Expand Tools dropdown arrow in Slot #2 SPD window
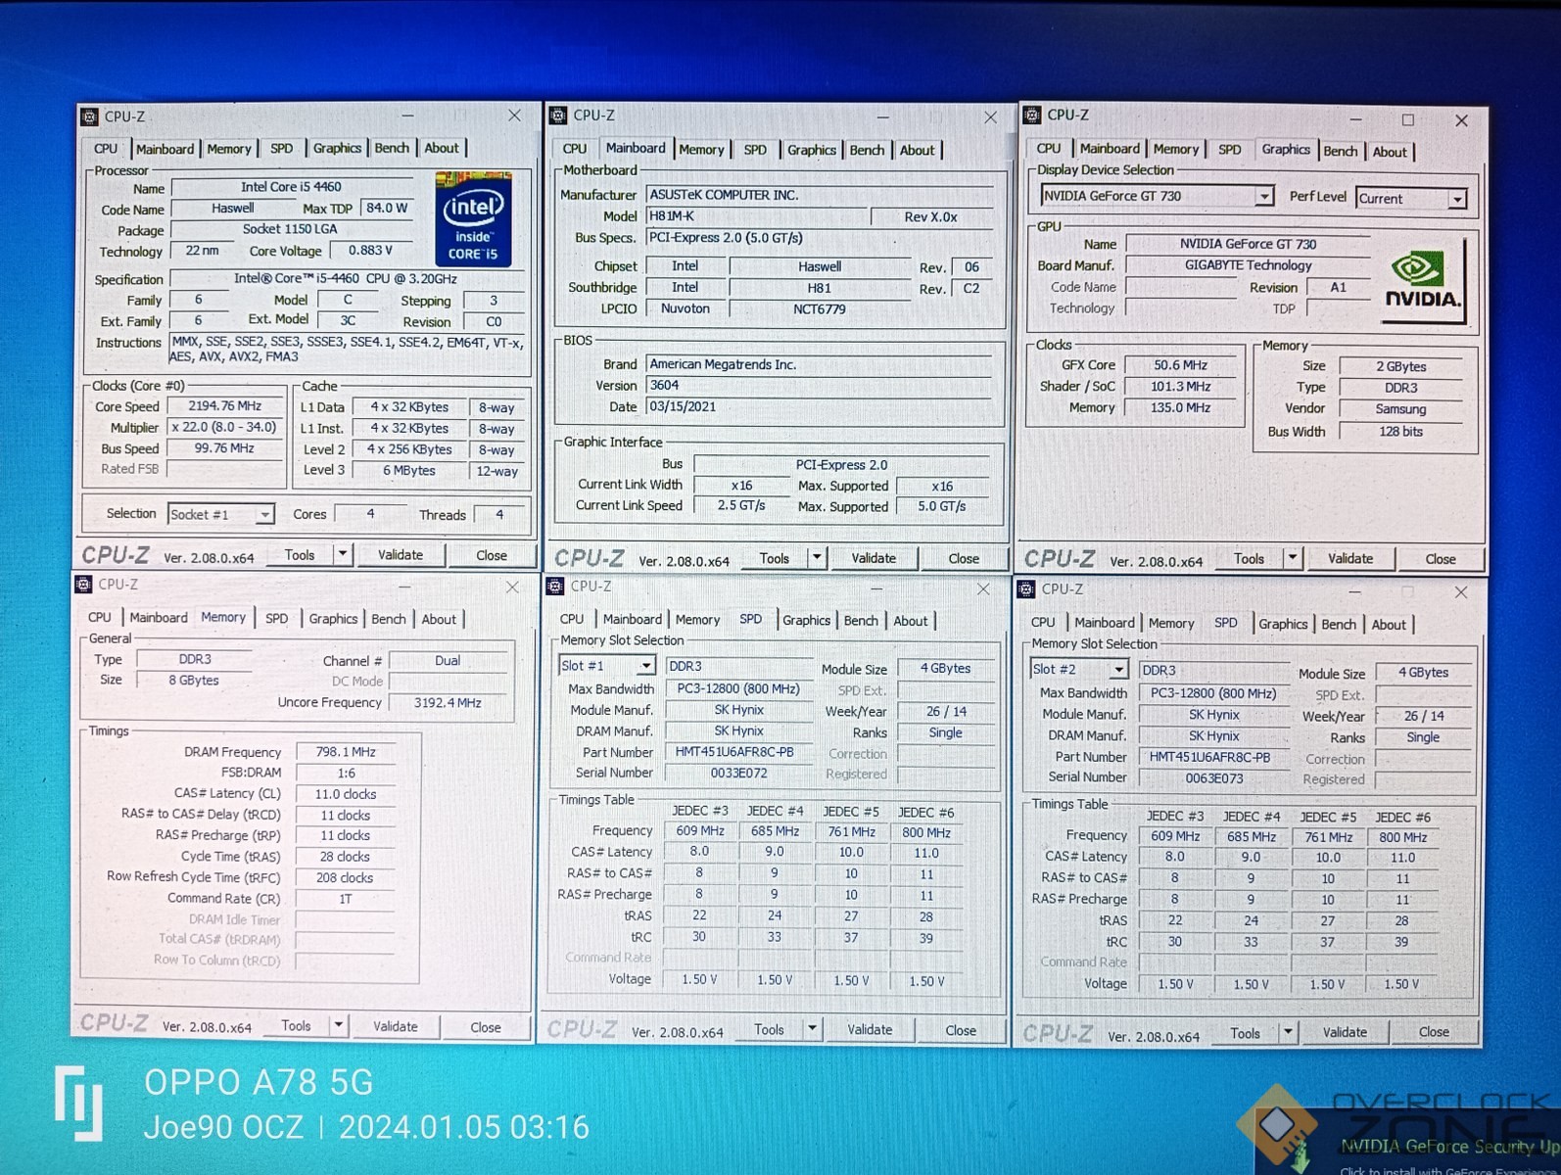This screenshot has height=1175, width=1561. point(1288,1032)
